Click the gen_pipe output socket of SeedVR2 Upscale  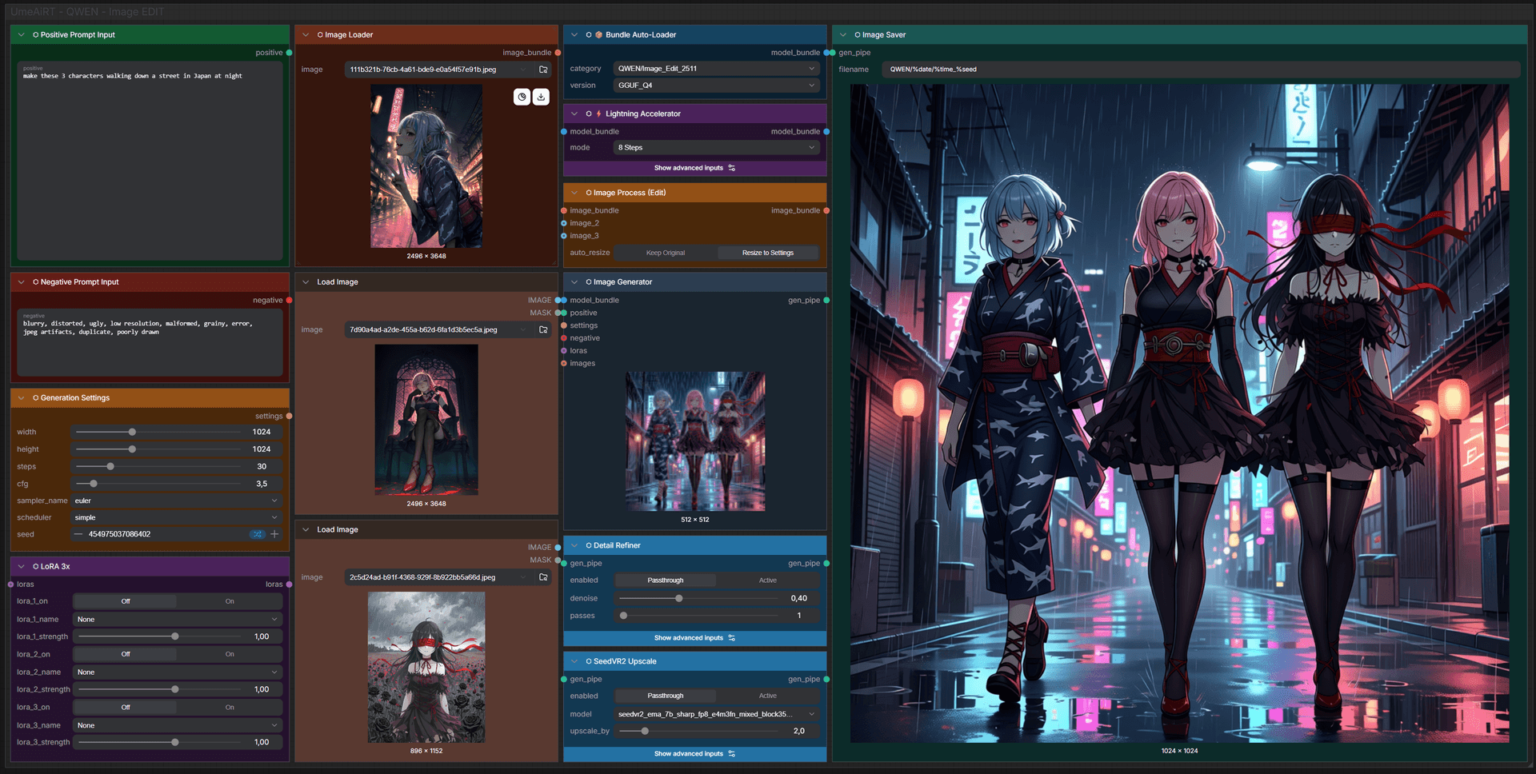coord(826,680)
